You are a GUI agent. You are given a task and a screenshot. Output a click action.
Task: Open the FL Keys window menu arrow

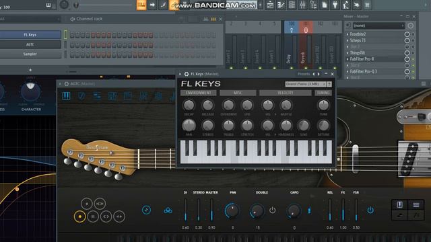tap(180, 74)
